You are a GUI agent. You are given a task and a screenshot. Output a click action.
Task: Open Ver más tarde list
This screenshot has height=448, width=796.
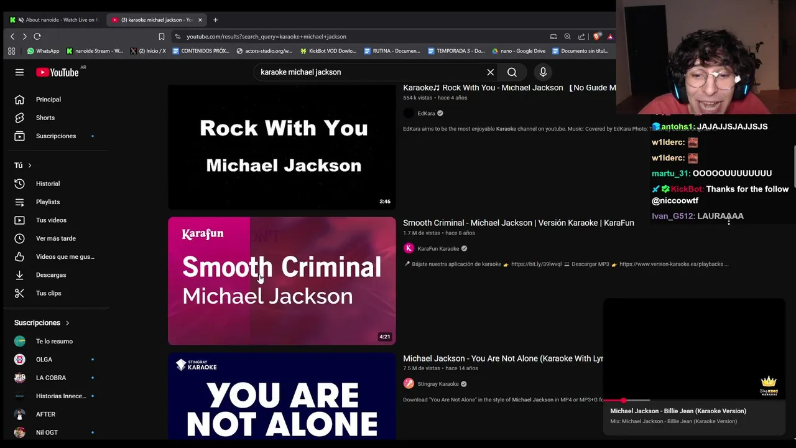point(55,238)
